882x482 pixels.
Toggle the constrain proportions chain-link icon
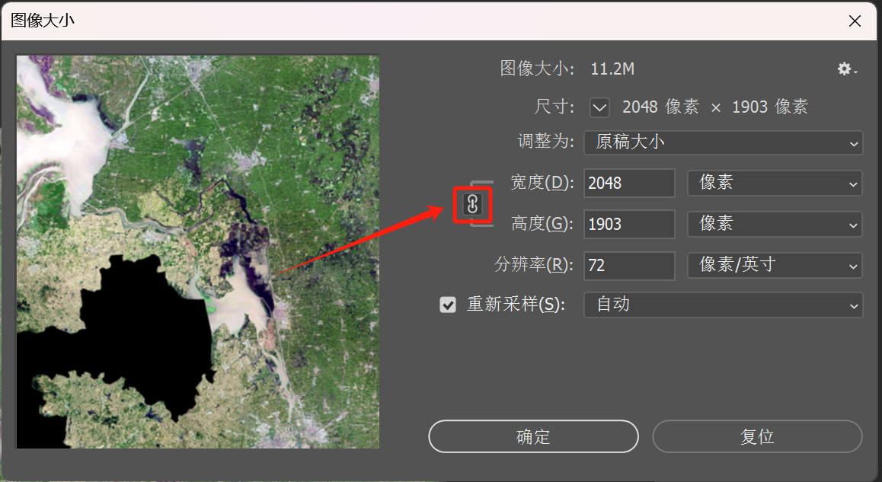(x=472, y=205)
